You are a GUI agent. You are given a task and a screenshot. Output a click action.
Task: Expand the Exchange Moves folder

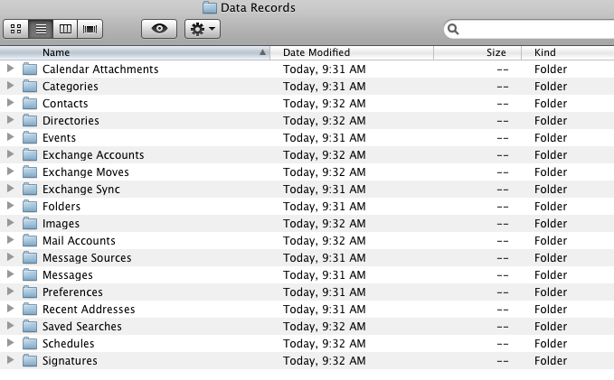(x=11, y=172)
